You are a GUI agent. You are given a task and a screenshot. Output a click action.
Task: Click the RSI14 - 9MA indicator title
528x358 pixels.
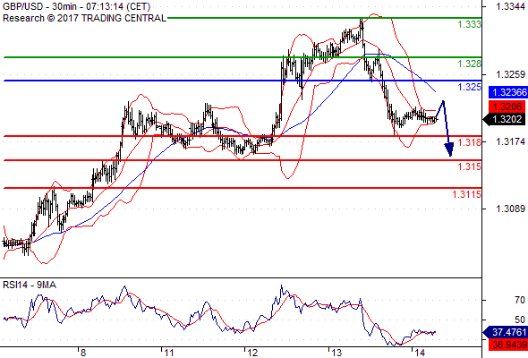[x=30, y=285]
